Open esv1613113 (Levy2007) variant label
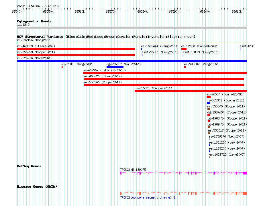The image size is (255, 206). (x=201, y=52)
